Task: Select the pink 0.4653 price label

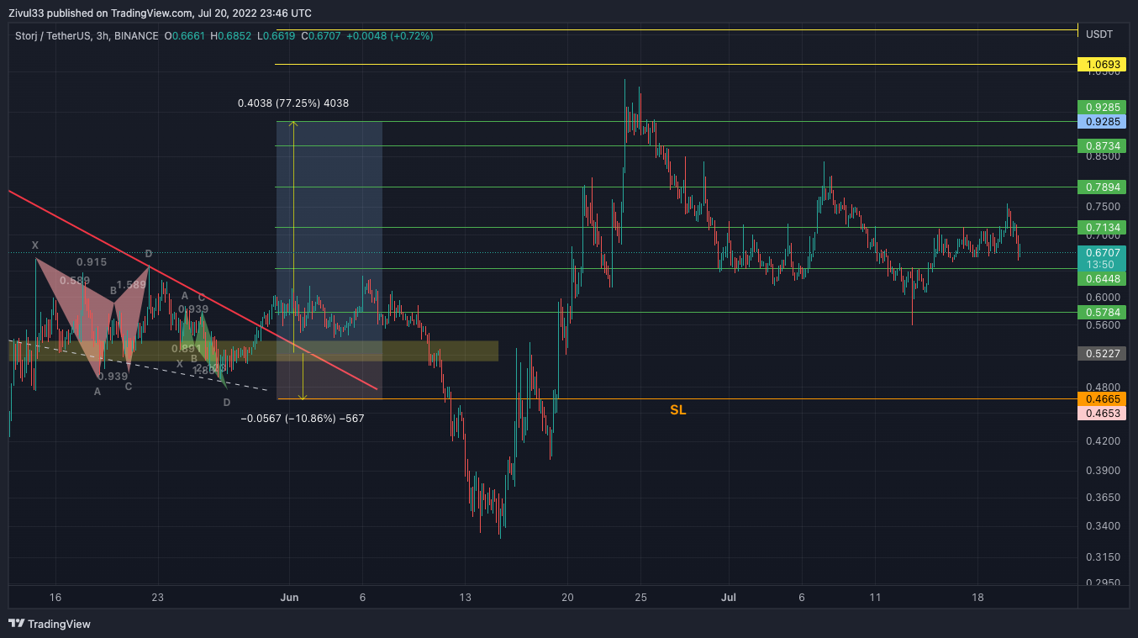Action: point(1101,414)
